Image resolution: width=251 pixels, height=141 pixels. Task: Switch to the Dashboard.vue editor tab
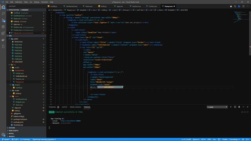point(71,6)
